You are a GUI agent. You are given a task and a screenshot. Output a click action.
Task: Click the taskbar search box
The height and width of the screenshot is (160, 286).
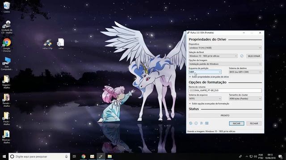pyautogui.click(x=39, y=156)
